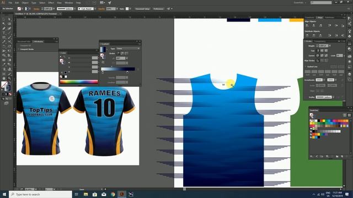Screen dimensions: 353x198
Task: Select the Magic Wand tool
Action: 4,24
